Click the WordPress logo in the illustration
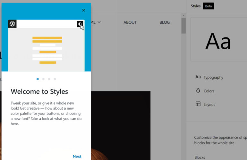247x160 pixels. pos(12,24)
